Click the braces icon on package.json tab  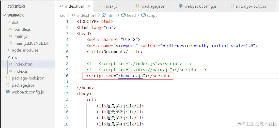point(137,6)
